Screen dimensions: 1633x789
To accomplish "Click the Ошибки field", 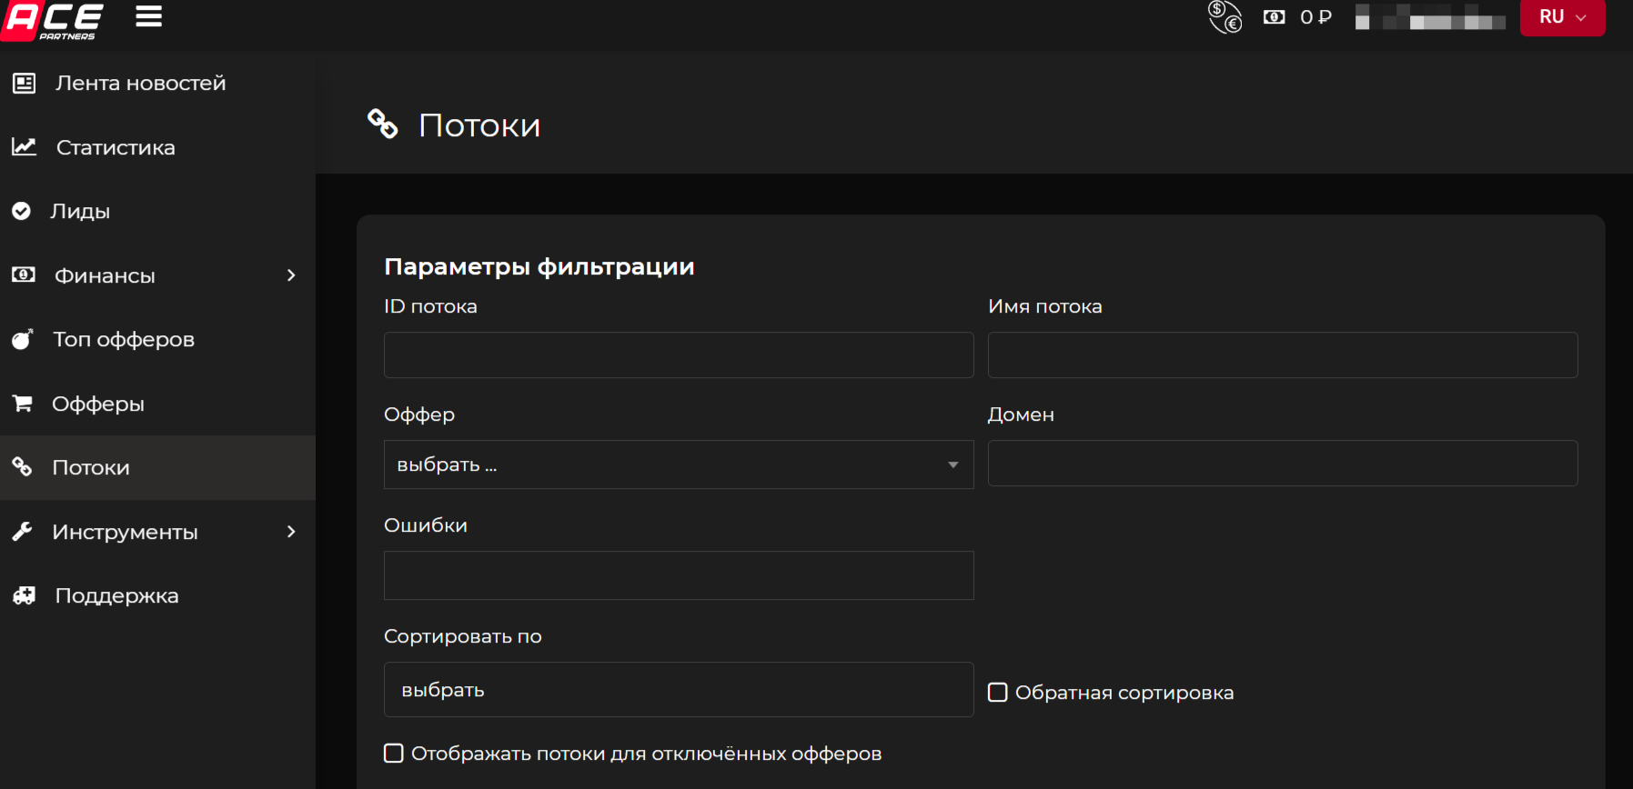I will (x=679, y=575).
